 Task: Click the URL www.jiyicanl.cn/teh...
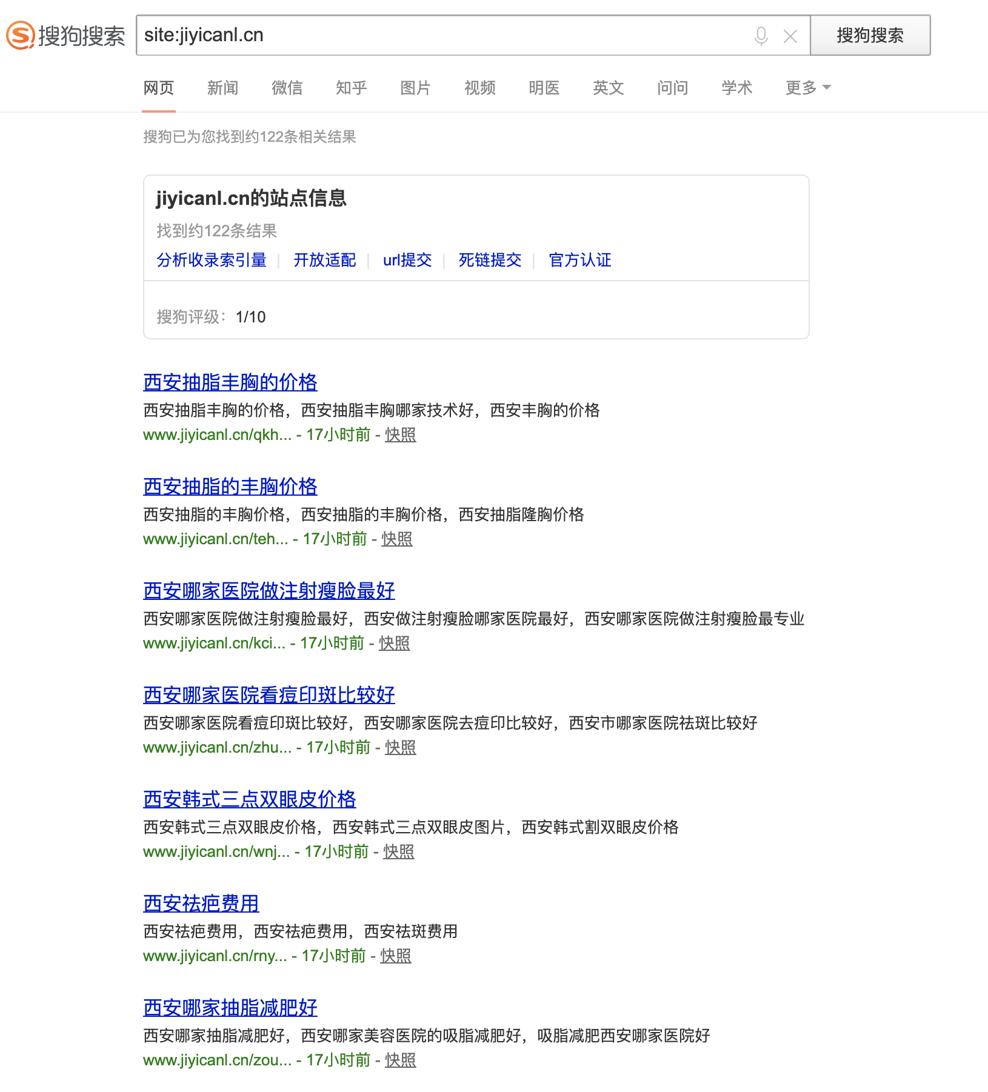click(216, 539)
